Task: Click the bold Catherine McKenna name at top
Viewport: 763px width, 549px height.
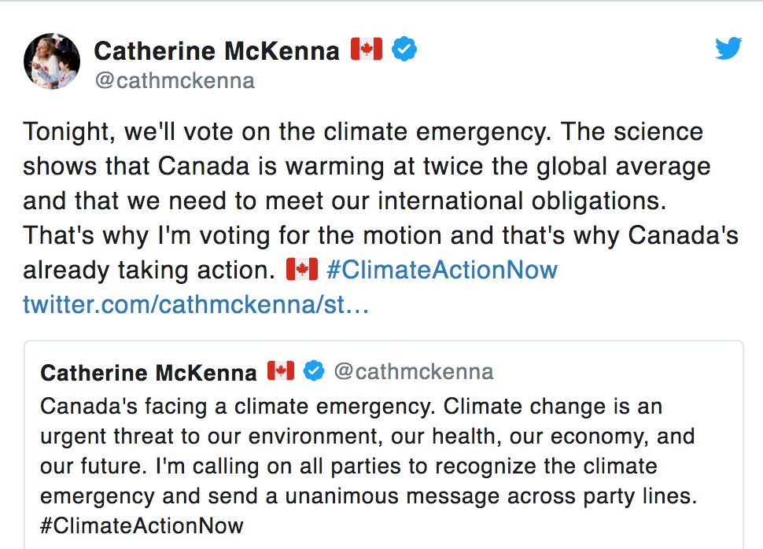Action: pyautogui.click(x=216, y=51)
